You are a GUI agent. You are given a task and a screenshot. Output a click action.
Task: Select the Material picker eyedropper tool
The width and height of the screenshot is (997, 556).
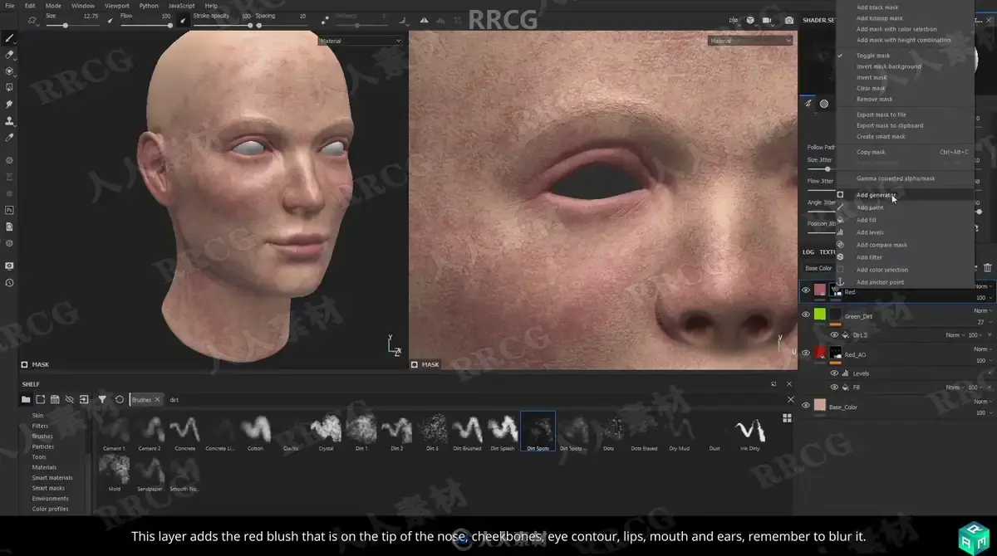[9, 137]
